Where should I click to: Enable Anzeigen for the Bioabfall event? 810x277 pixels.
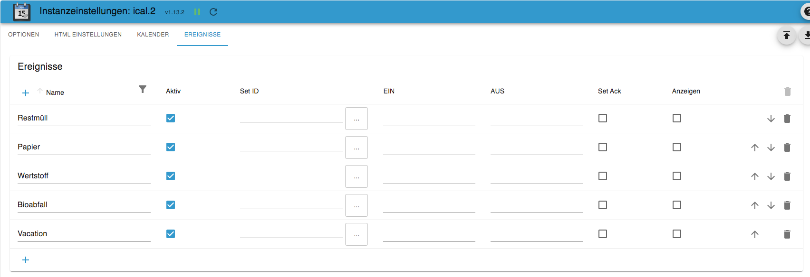coord(677,205)
